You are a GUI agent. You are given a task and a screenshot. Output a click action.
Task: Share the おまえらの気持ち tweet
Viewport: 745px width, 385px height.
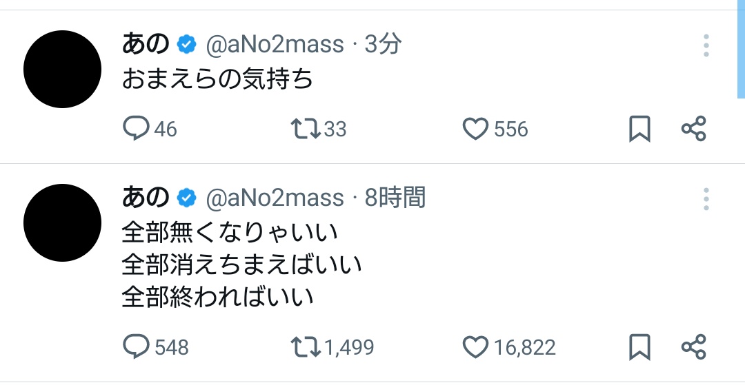(693, 129)
